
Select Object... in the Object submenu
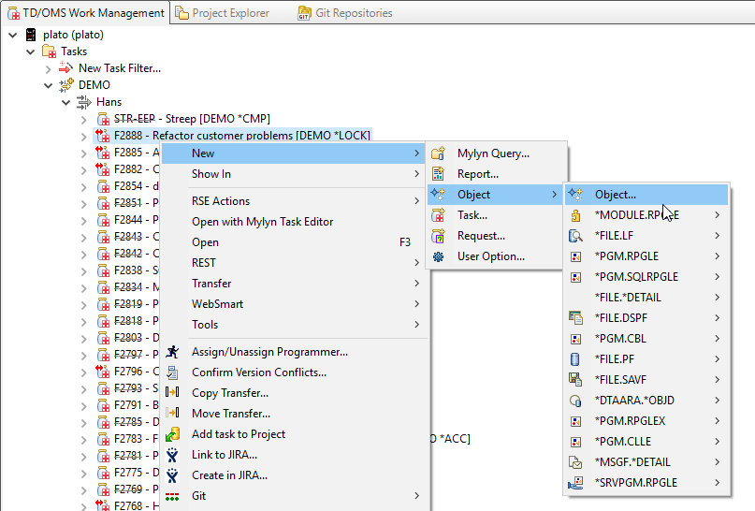point(616,195)
